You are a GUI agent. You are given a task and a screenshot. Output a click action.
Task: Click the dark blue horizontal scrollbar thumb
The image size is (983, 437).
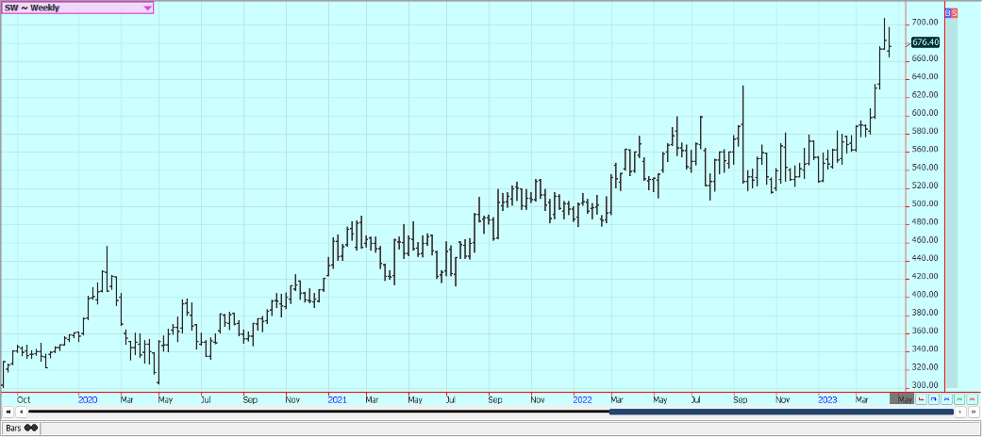pos(781,412)
